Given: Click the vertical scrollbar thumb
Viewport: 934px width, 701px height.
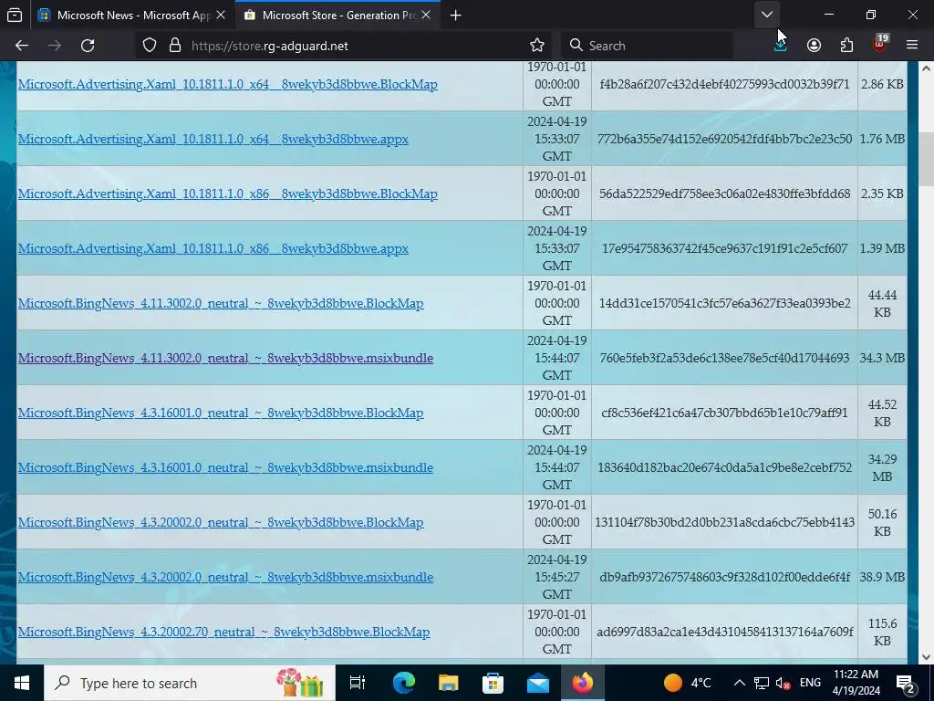Looking at the screenshot, I should 926,159.
